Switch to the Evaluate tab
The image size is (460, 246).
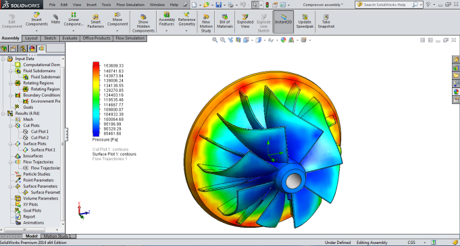[x=70, y=38]
